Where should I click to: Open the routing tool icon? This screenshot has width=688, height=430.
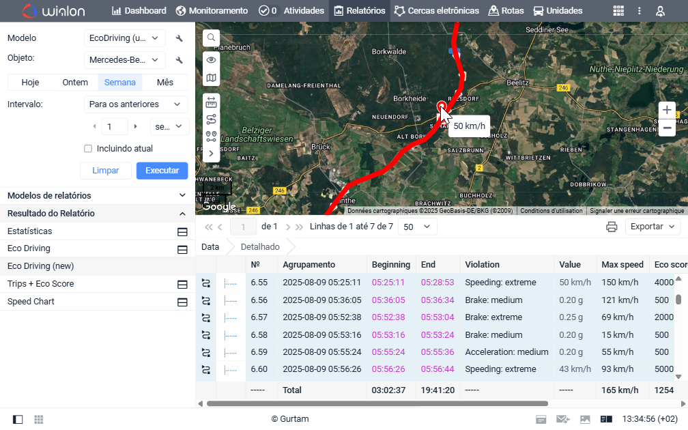(x=211, y=119)
